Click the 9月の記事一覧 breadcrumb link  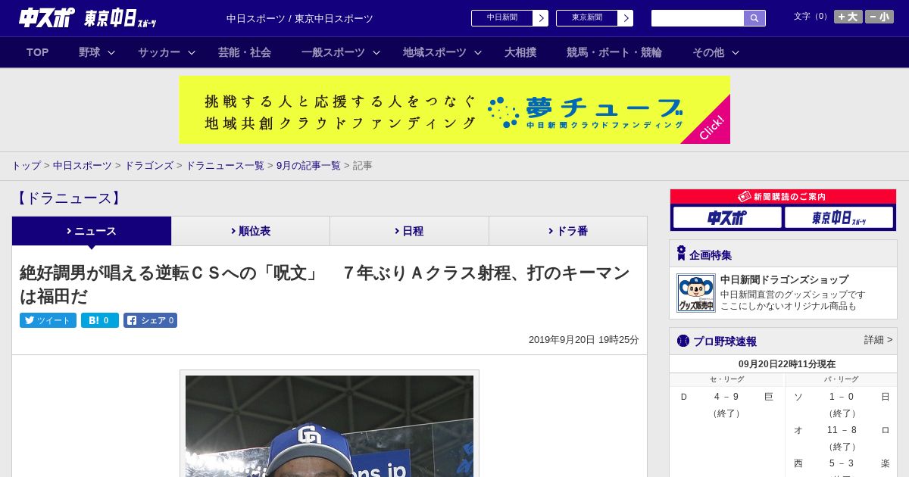point(308,166)
